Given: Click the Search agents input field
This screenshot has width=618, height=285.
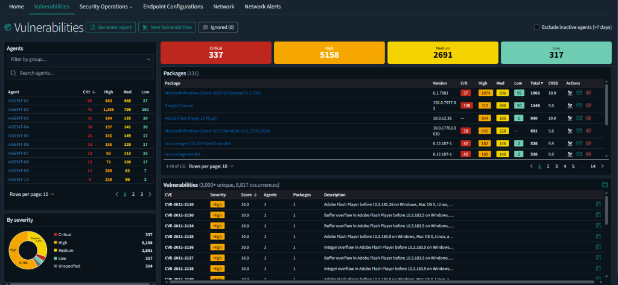Looking at the screenshot, I should [x=80, y=73].
